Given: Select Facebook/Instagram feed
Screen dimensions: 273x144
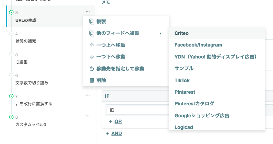Looking at the screenshot, I should [217, 45].
